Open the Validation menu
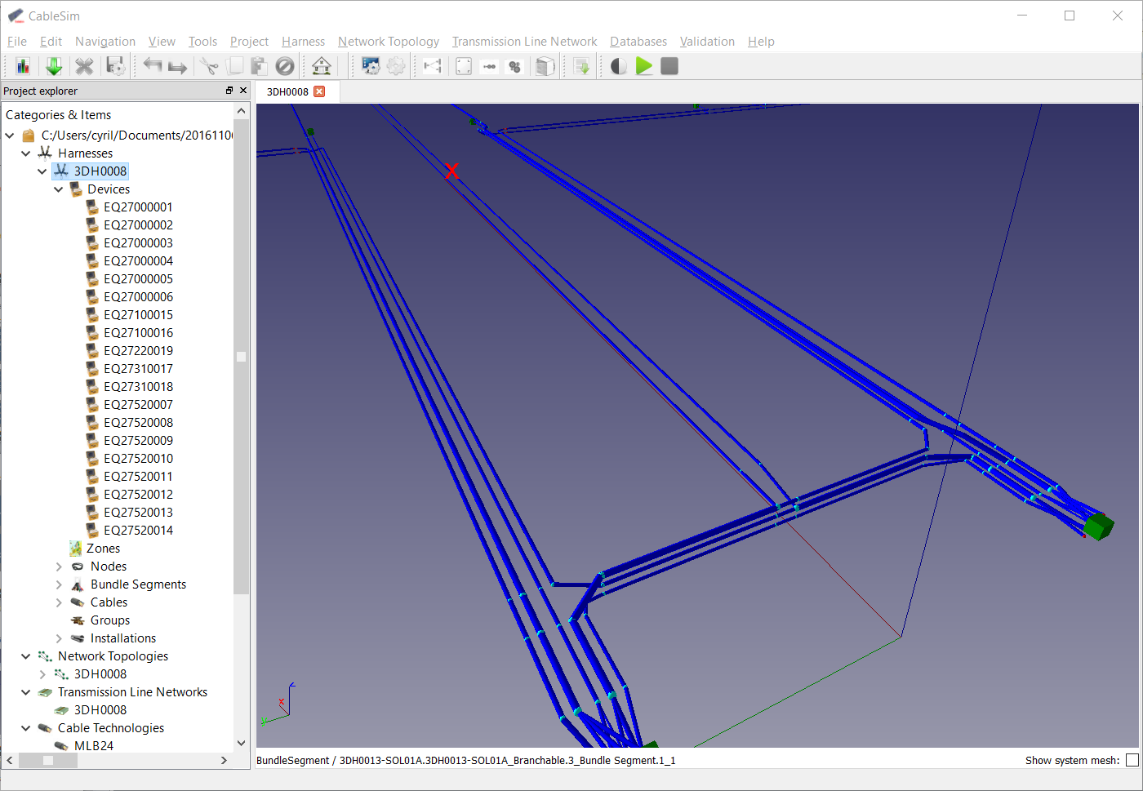 (x=707, y=42)
